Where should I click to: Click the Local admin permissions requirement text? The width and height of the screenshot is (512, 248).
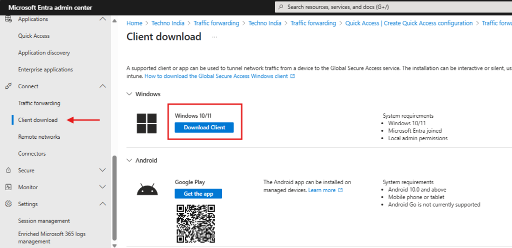[418, 138]
